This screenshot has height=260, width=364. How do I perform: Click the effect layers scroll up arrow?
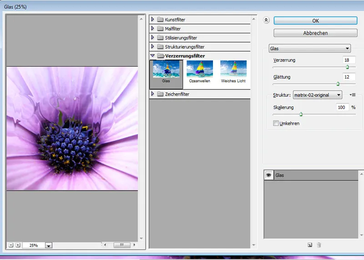[361, 174]
